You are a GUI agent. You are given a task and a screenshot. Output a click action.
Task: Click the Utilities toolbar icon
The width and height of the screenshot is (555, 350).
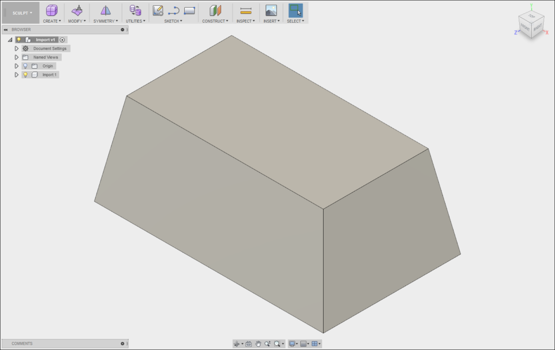point(134,11)
